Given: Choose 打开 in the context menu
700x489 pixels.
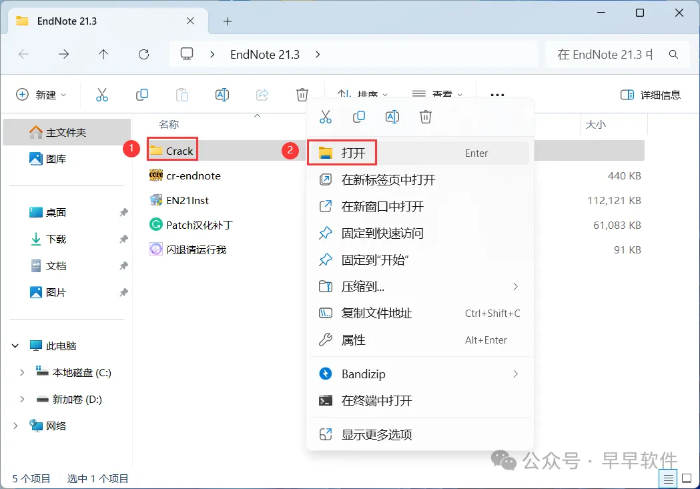Looking at the screenshot, I should (x=420, y=153).
